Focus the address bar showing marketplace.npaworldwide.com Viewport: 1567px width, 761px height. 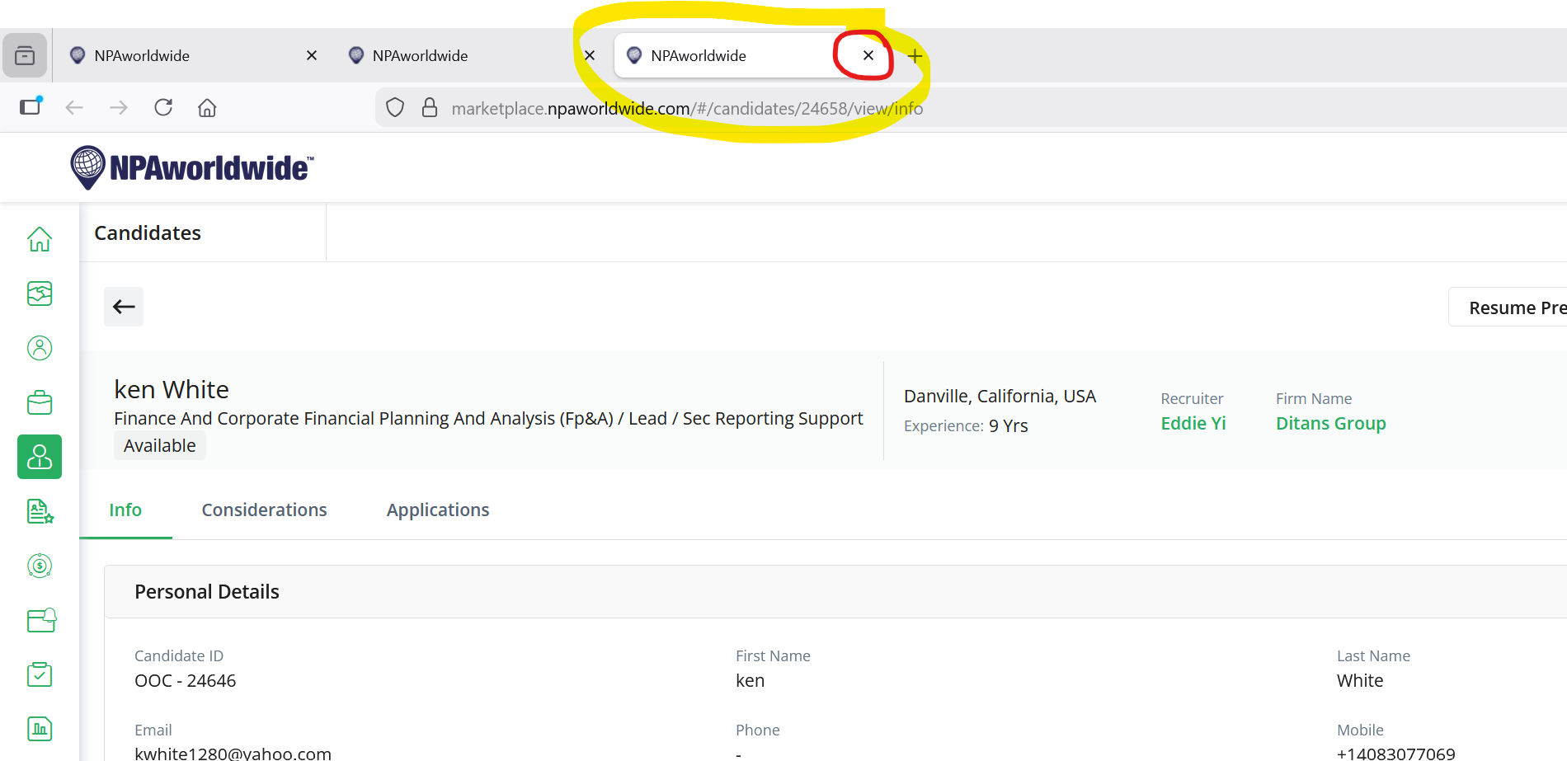coord(972,108)
